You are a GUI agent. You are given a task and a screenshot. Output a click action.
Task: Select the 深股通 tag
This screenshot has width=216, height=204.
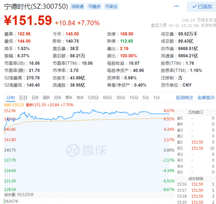tap(77, 6)
